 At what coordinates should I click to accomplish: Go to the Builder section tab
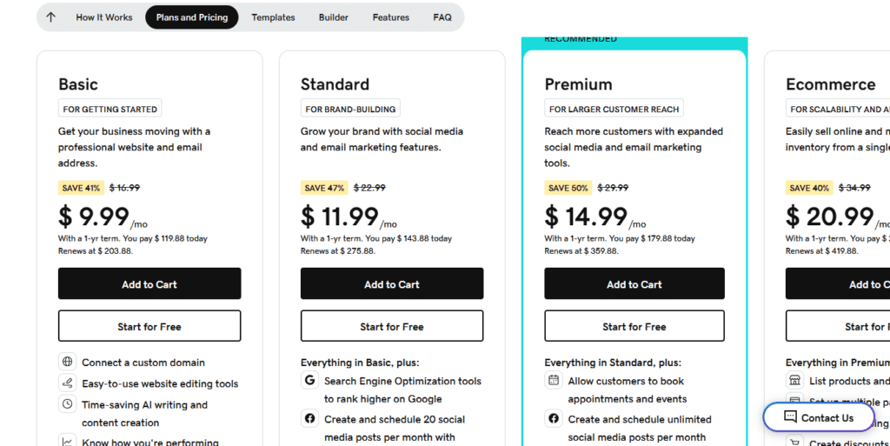point(333,17)
